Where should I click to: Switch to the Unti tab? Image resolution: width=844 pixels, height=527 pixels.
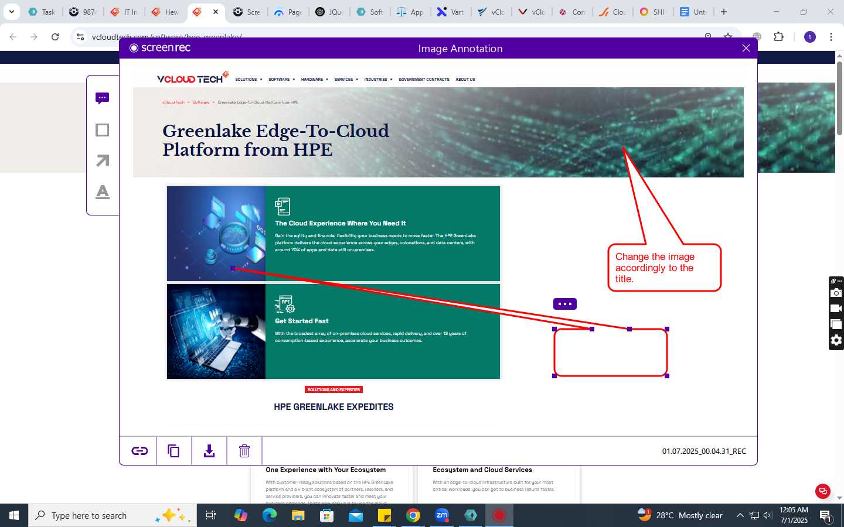(x=693, y=12)
